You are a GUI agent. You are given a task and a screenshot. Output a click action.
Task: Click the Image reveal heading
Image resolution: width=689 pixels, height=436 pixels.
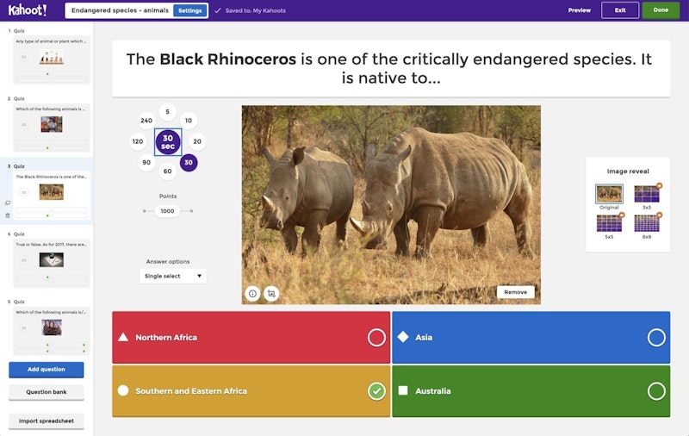click(628, 171)
